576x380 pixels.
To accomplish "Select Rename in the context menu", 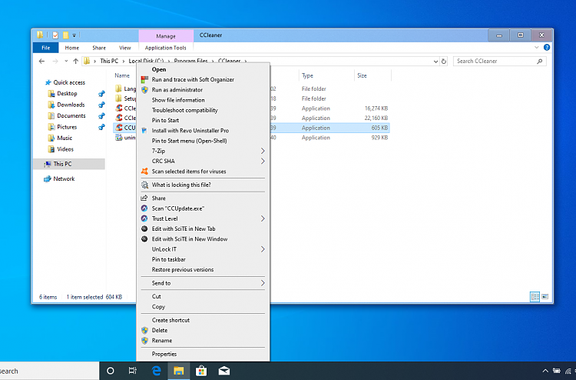I will click(203, 341).
